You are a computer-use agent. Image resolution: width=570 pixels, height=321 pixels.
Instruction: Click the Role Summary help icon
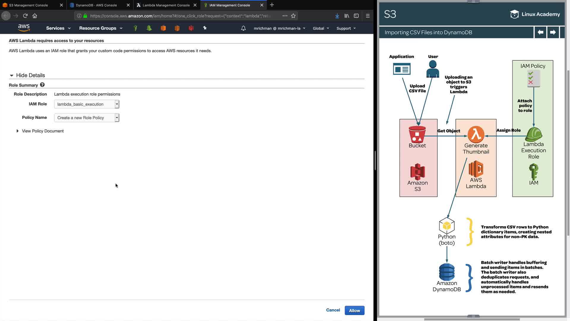42,85
